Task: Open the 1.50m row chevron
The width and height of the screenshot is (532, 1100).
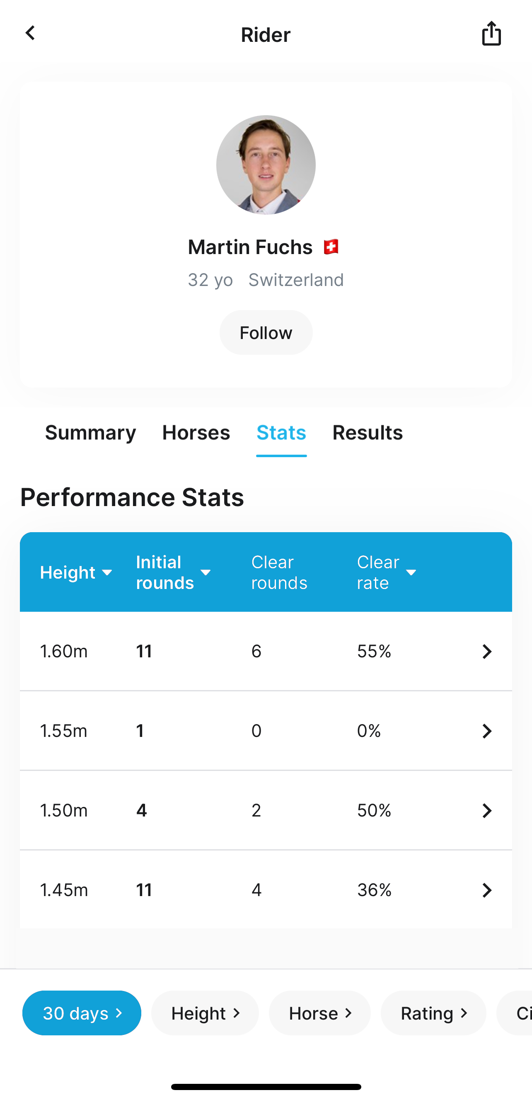Action: pos(486,810)
